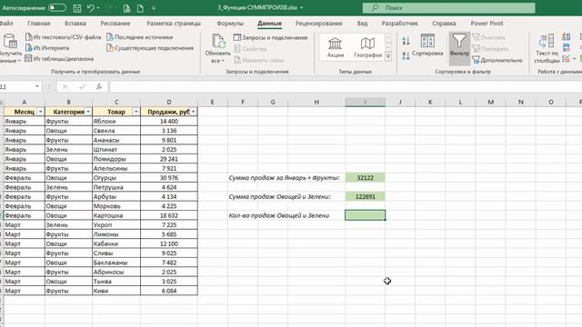This screenshot has width=582, height=327.
Task: Click Sort Z to A descending icon
Action: 406,56
